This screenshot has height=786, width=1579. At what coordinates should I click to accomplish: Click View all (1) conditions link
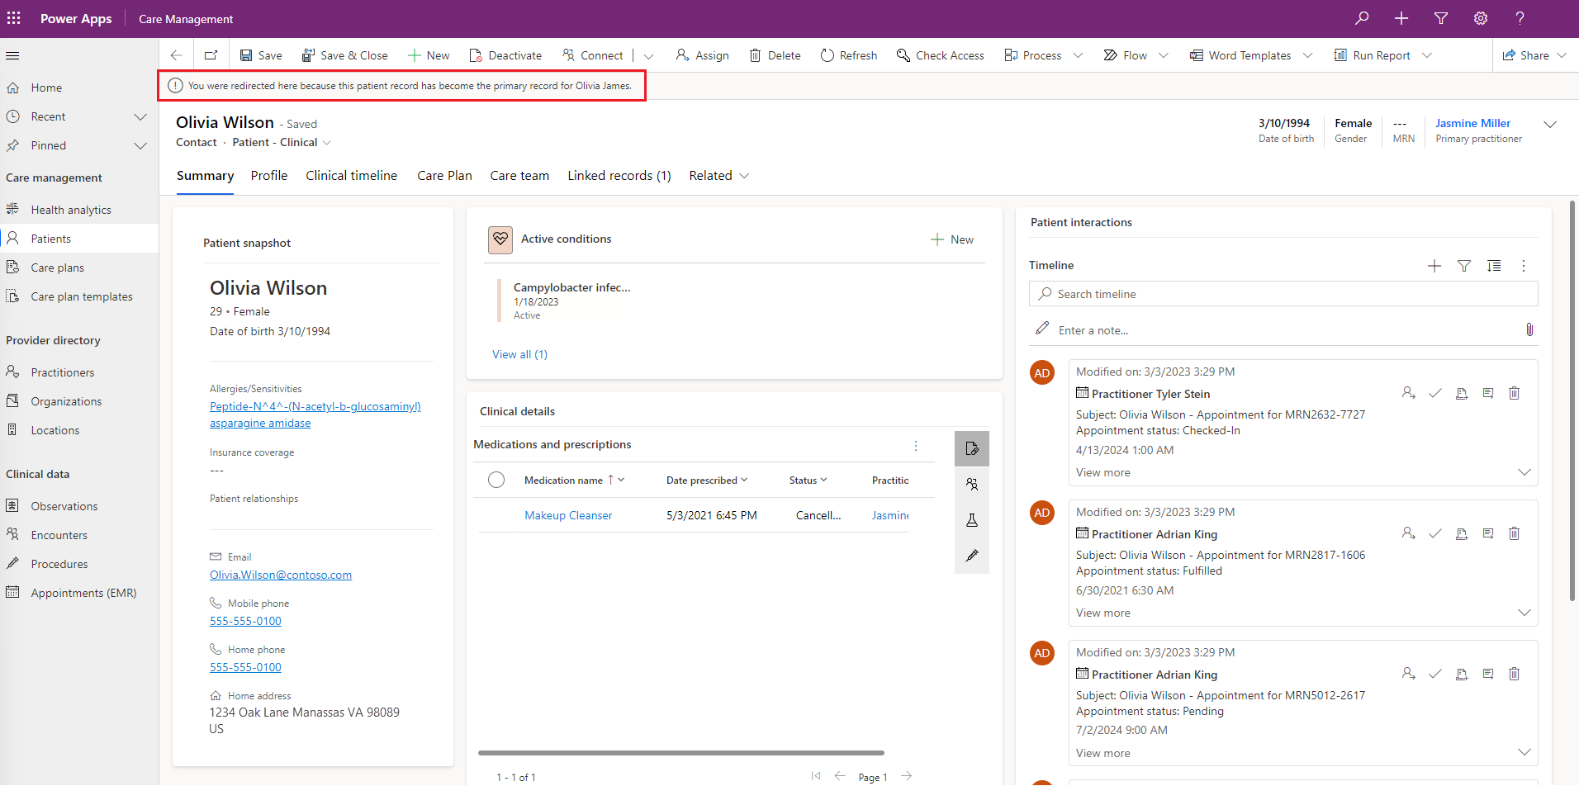[x=520, y=354]
